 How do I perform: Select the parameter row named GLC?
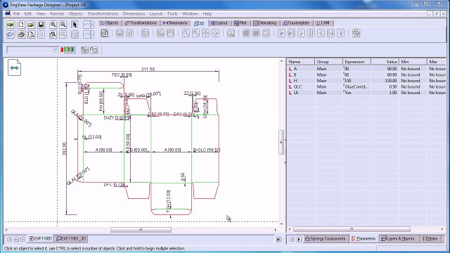(366, 86)
